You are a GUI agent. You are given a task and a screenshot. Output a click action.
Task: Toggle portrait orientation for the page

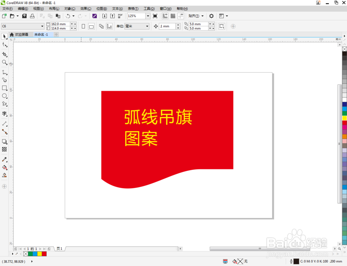coord(83,26)
